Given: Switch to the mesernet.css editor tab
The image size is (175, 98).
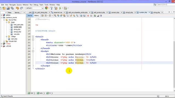Looking at the screenshot, I should [x=58, y=13].
